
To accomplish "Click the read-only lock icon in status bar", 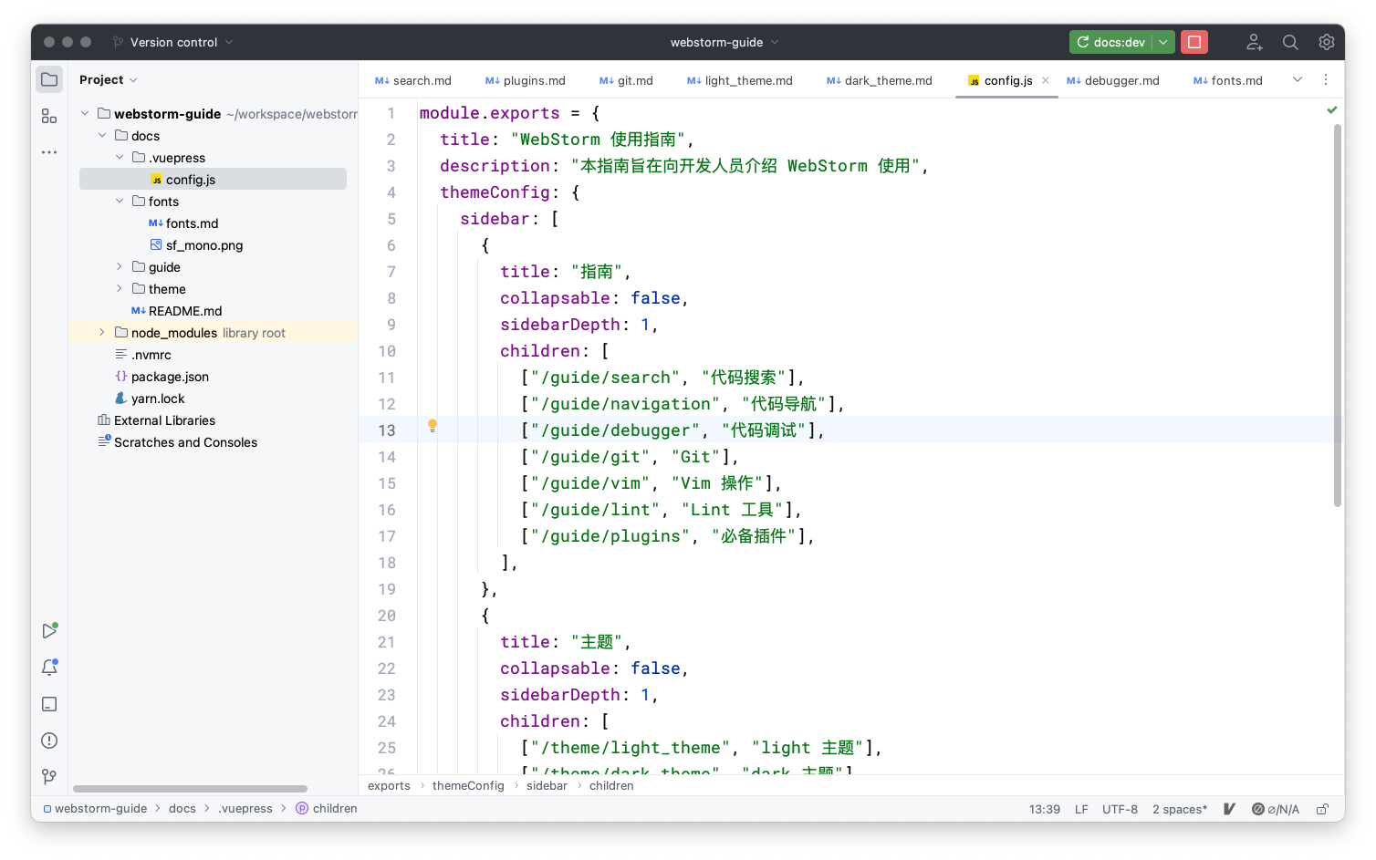I will tap(1322, 809).
